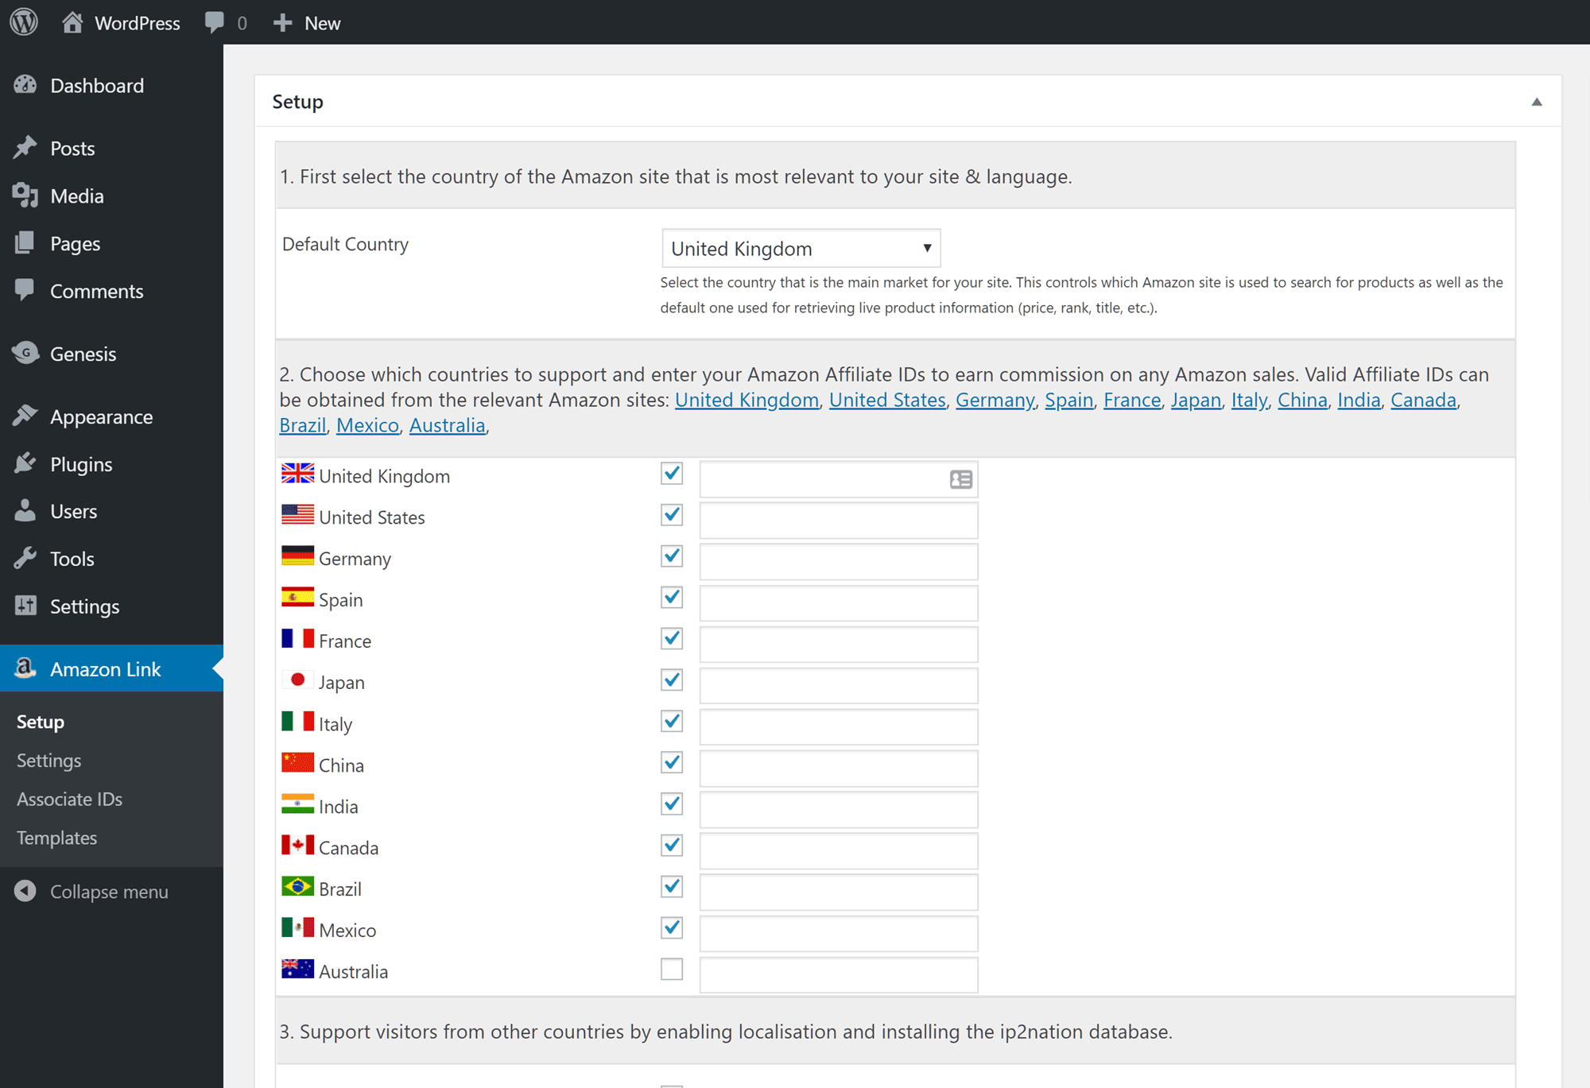1590x1088 pixels.
Task: Toggle the China checkbox
Action: [672, 763]
